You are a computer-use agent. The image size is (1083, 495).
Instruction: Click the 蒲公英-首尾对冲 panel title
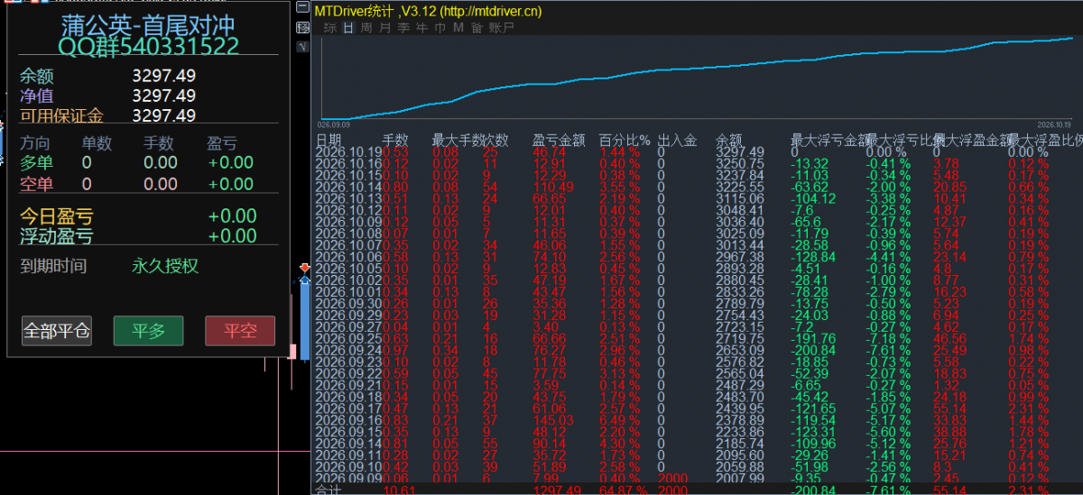[x=149, y=27]
